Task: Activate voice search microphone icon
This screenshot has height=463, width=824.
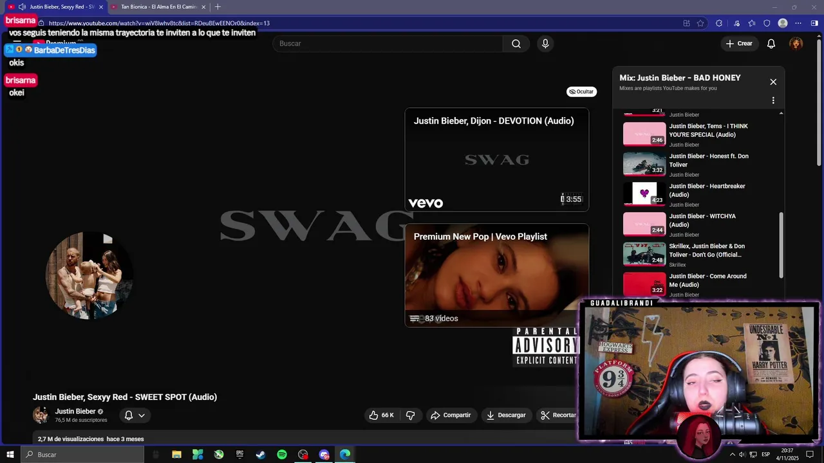Action: click(545, 44)
